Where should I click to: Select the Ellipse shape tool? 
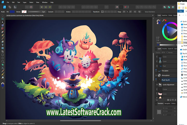(x=3, y=58)
